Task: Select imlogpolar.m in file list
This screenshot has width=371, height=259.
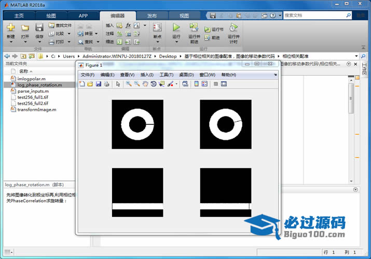Action: (x=32, y=79)
